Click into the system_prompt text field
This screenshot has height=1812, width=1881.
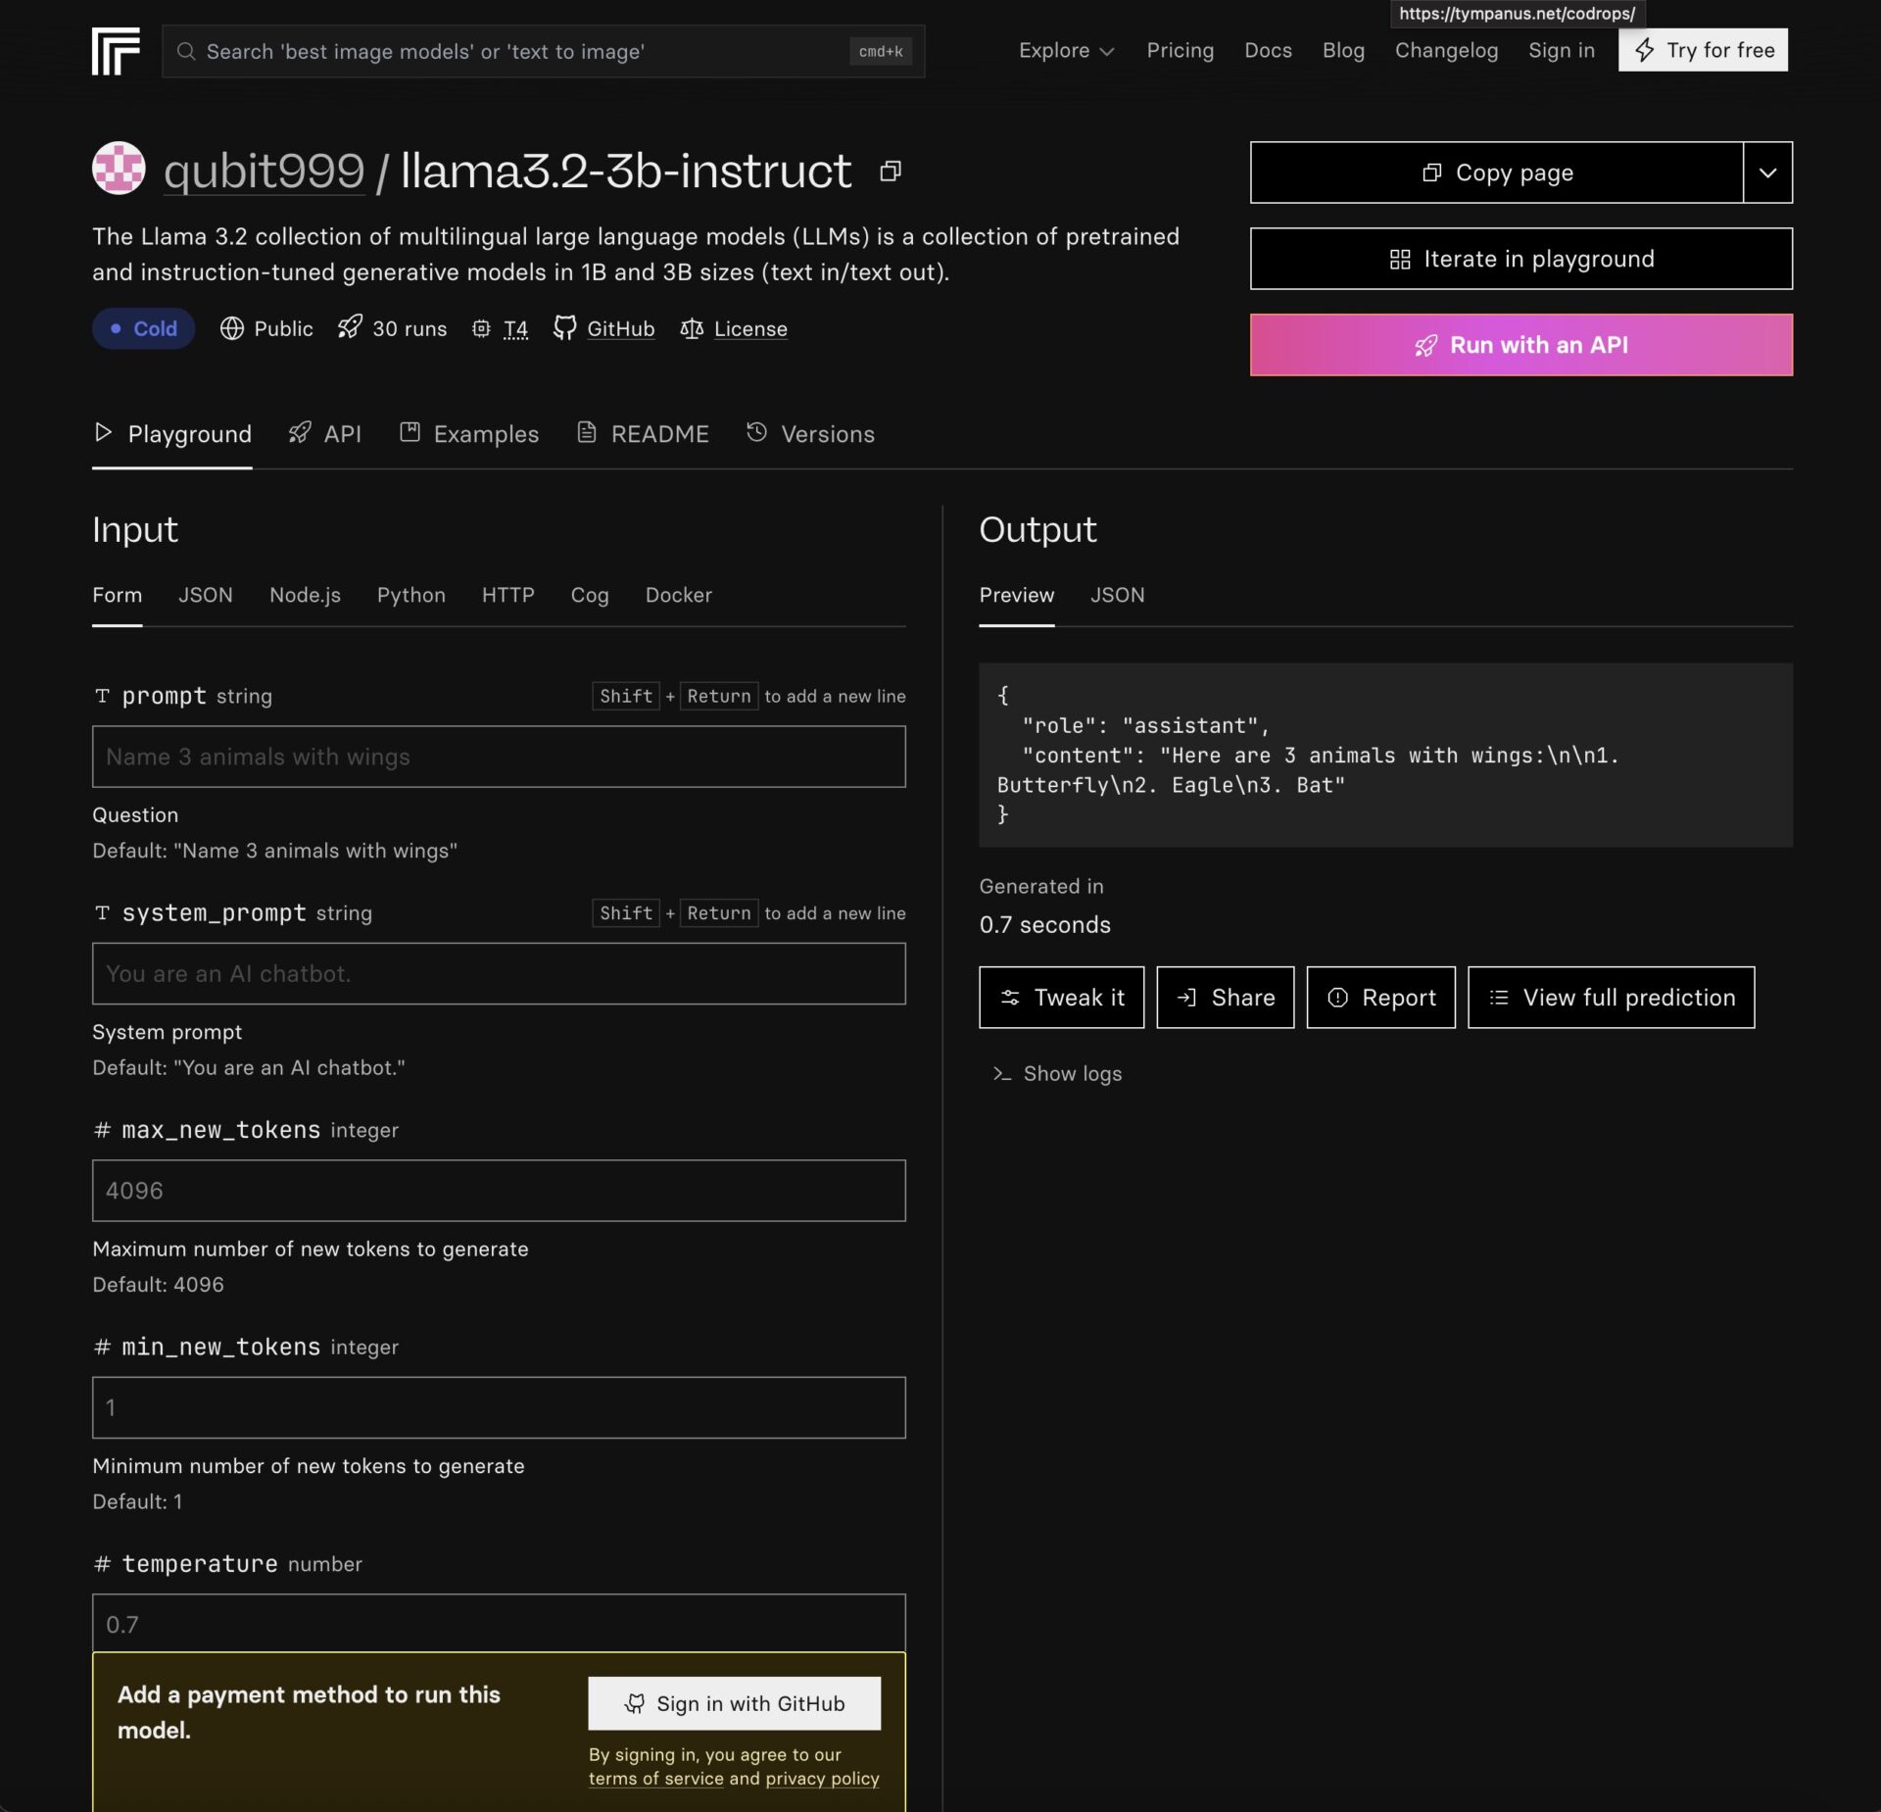tap(499, 973)
